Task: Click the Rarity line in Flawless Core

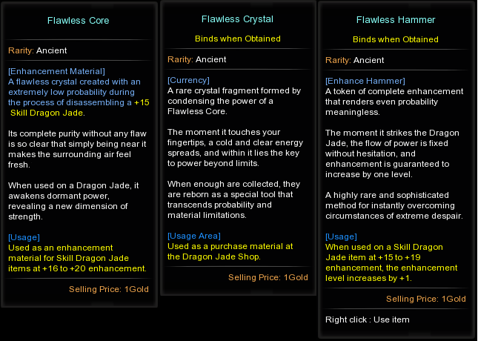Action: pos(38,50)
